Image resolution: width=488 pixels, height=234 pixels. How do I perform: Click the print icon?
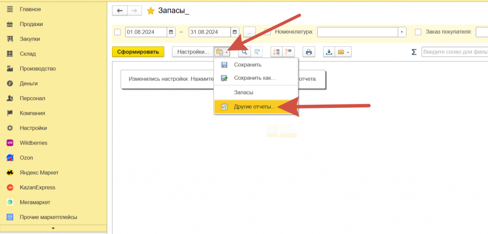click(x=309, y=52)
